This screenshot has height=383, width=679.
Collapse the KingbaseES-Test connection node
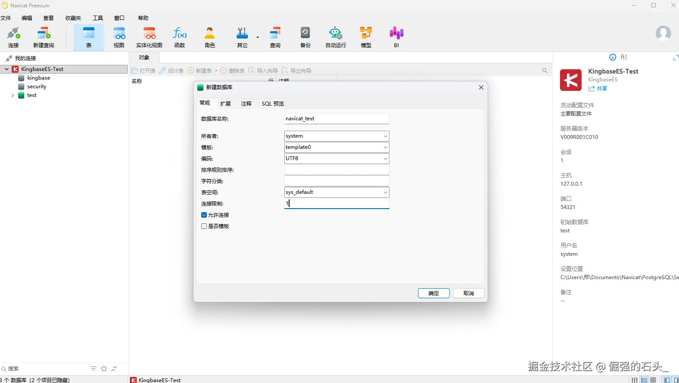pos(7,69)
